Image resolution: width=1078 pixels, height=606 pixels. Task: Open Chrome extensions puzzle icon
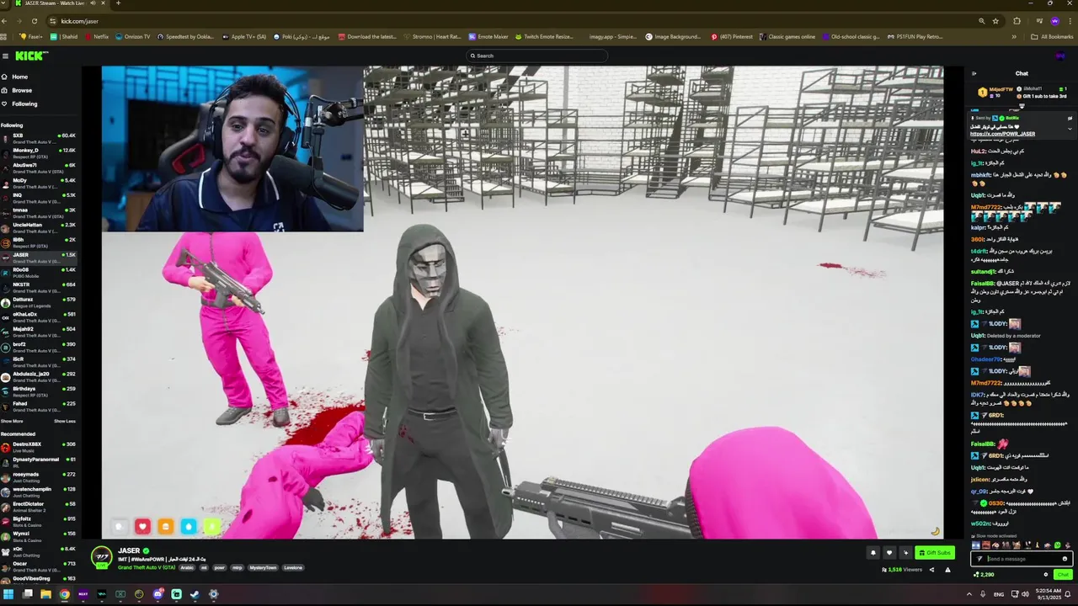pyautogui.click(x=1017, y=21)
